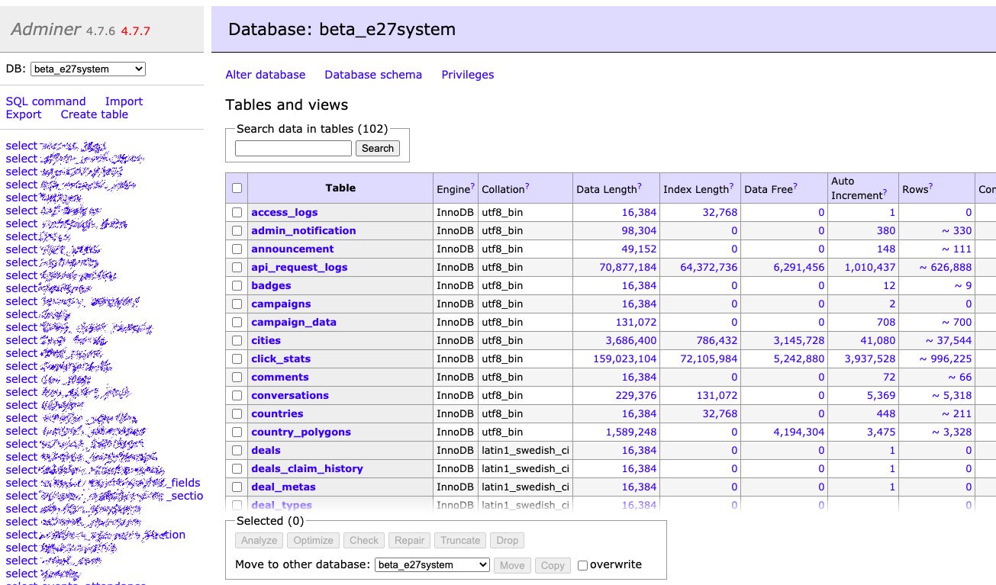Open the Index Length help question mark
The height and width of the screenshot is (585, 996).
tap(732, 187)
